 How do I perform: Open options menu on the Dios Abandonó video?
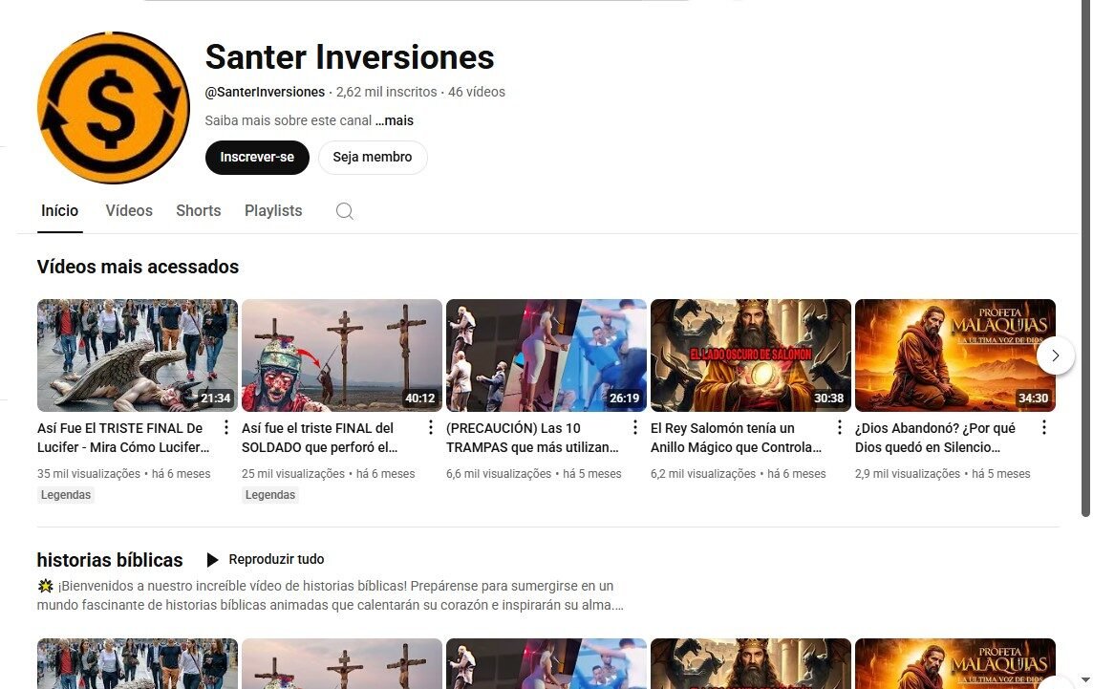tap(1043, 427)
